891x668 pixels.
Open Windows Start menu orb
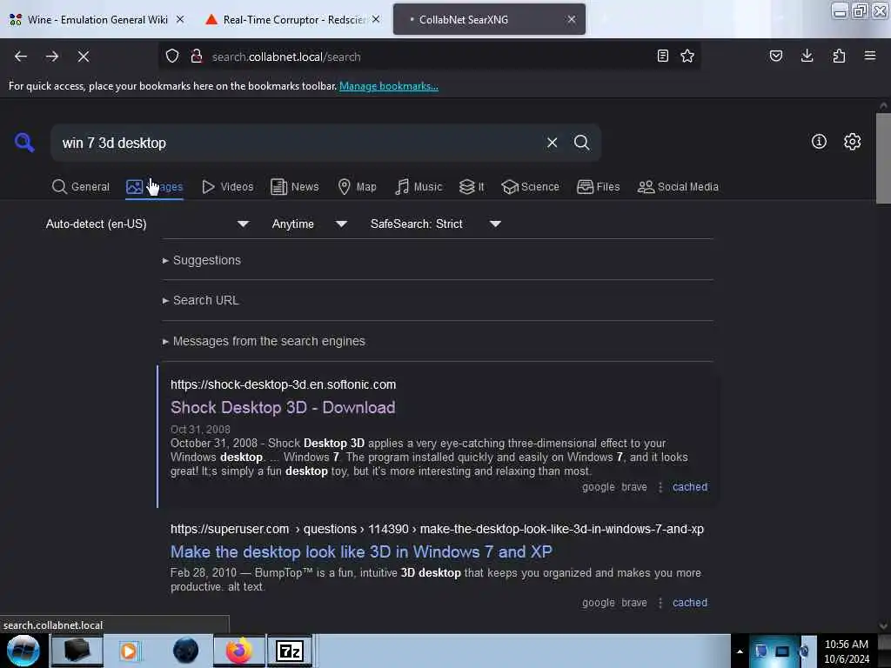[23, 651]
